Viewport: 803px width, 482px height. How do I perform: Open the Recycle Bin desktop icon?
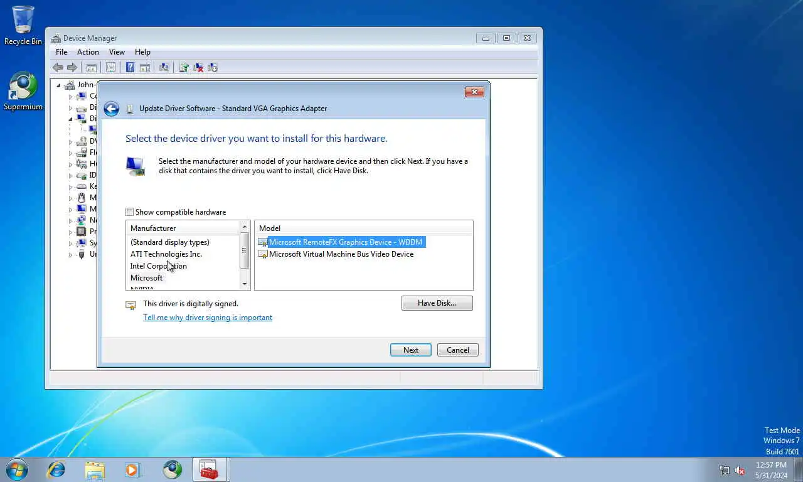click(x=23, y=25)
